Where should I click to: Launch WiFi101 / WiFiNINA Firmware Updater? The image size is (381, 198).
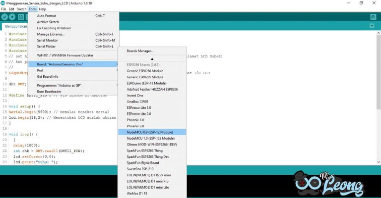tap(73, 55)
